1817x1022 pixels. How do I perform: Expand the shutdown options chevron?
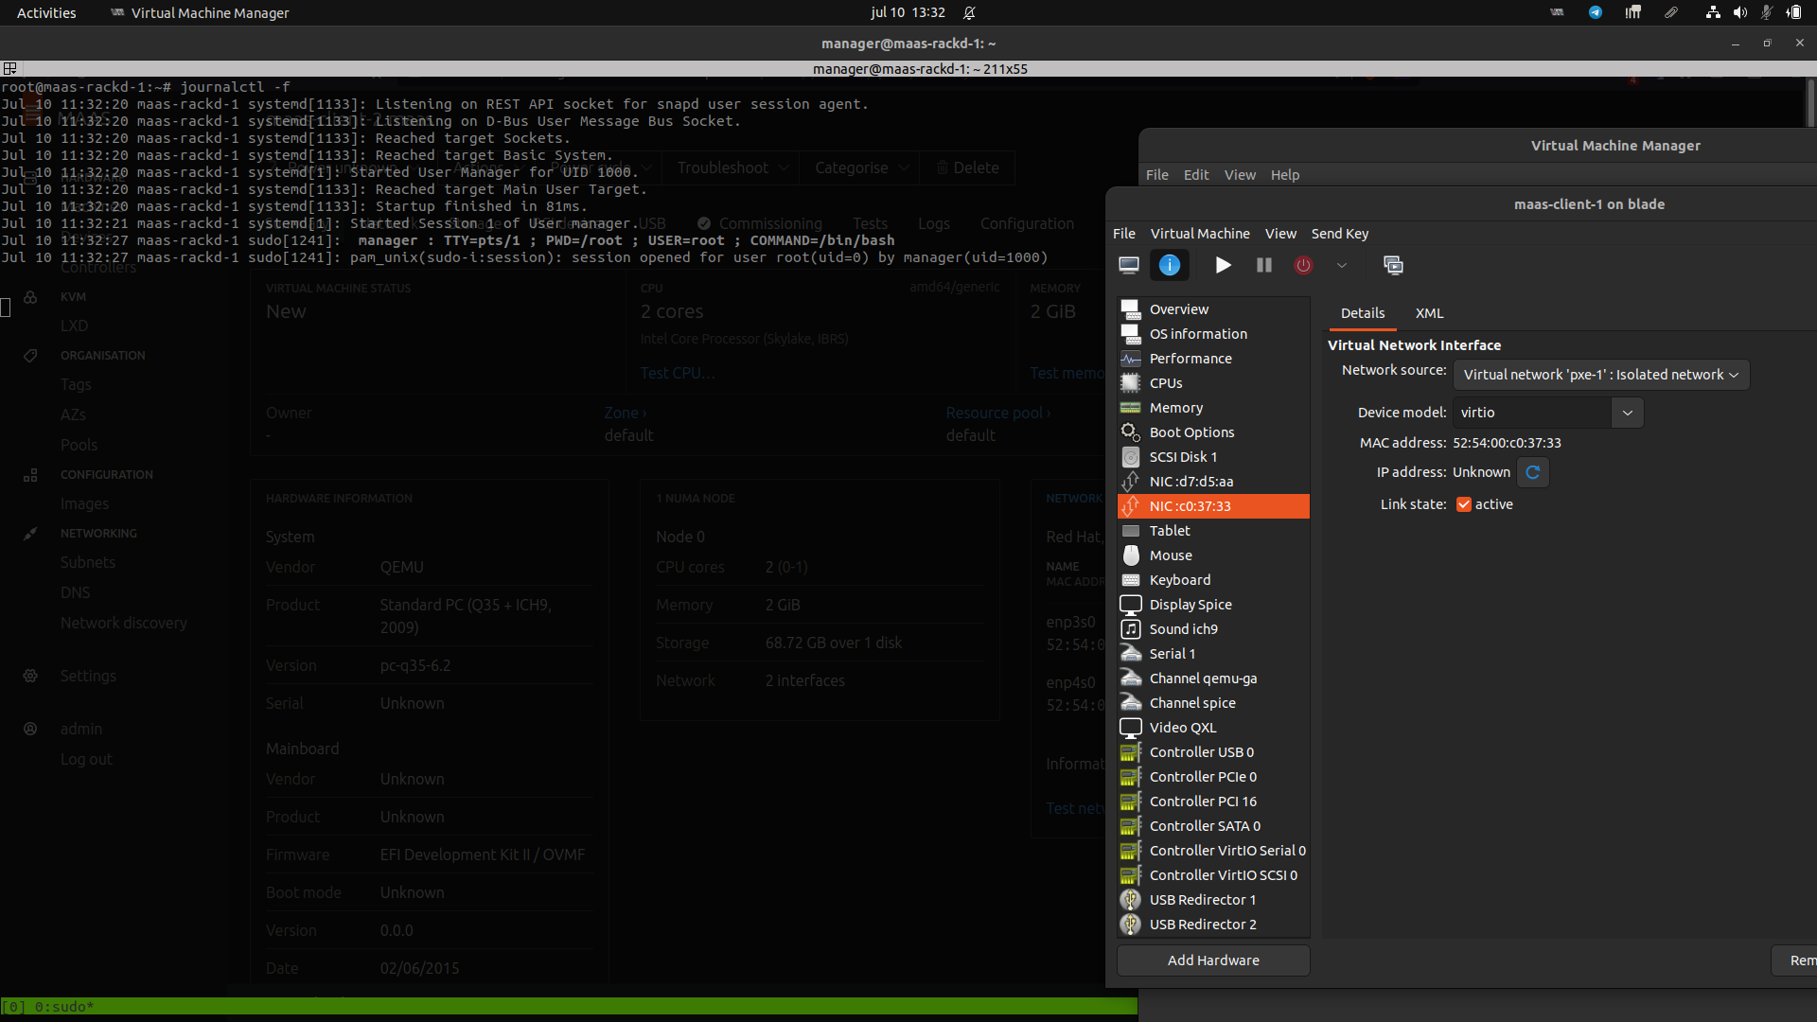[x=1341, y=265]
